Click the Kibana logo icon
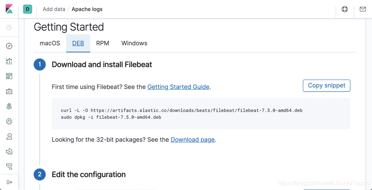Screen dimensions: 372x190 point(9,9)
